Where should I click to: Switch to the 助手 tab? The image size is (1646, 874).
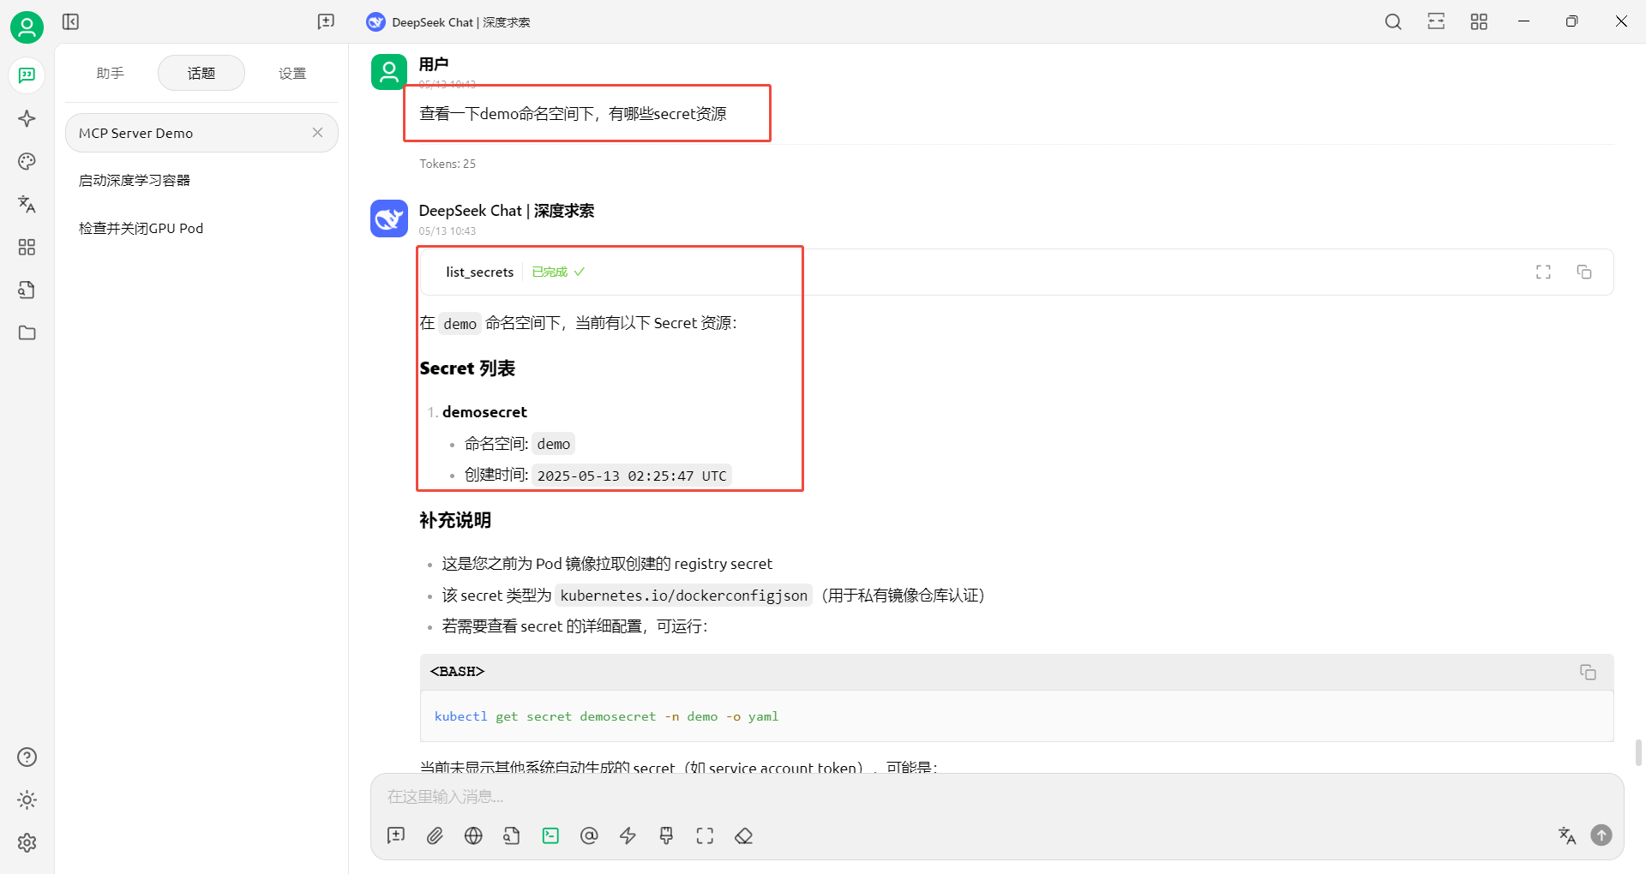pos(111,73)
